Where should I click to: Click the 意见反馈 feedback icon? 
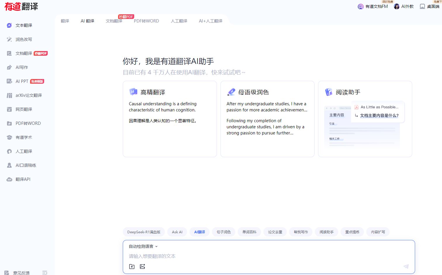point(7,273)
